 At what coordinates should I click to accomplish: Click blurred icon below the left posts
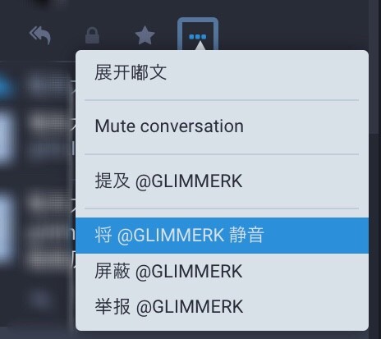pyautogui.click(x=40, y=300)
